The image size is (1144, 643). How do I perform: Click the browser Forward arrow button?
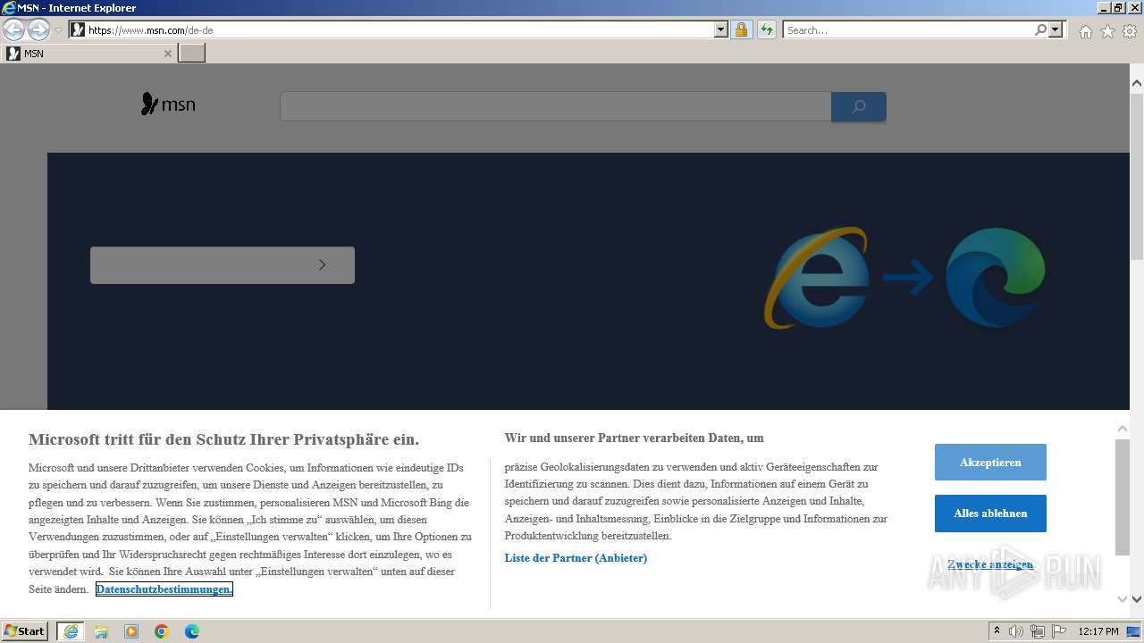coord(38,29)
